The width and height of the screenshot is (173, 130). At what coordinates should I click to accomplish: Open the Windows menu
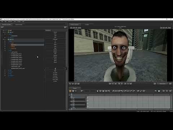click(10, 22)
